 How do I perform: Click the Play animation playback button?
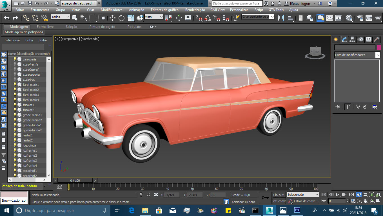pos(337,194)
